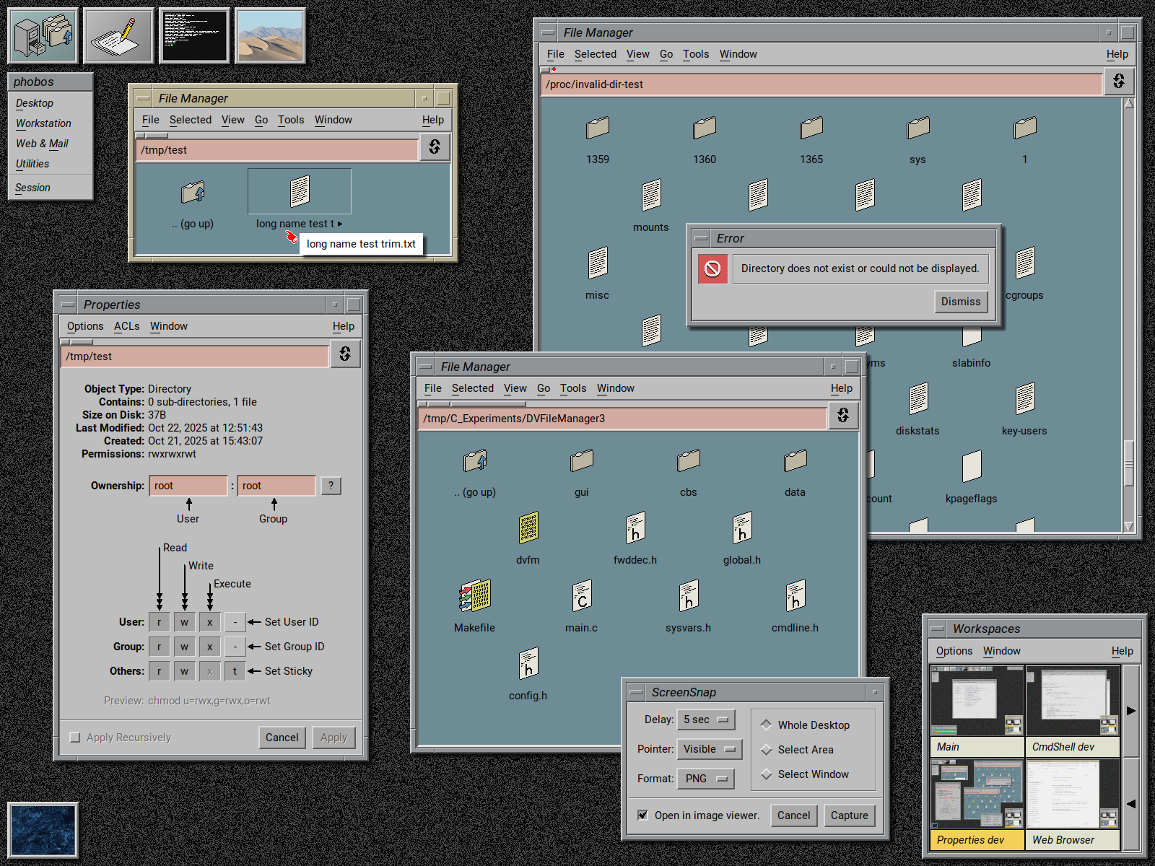Reload the /tmp/test File Manager directory
1155x866 pixels.
(435, 147)
